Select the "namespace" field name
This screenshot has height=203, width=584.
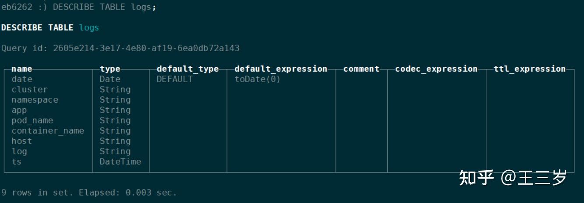pyautogui.click(x=35, y=100)
